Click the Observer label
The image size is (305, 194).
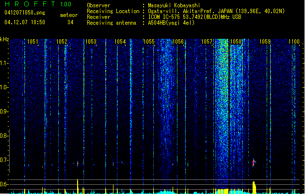(98, 5)
